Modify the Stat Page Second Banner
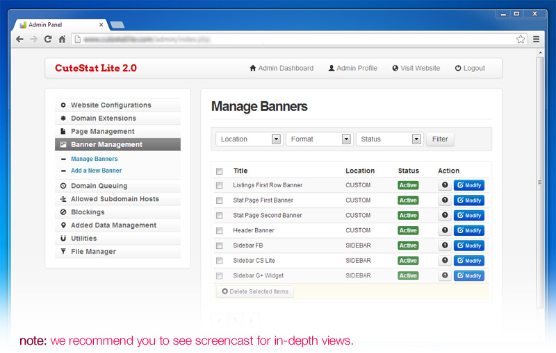 coord(468,215)
